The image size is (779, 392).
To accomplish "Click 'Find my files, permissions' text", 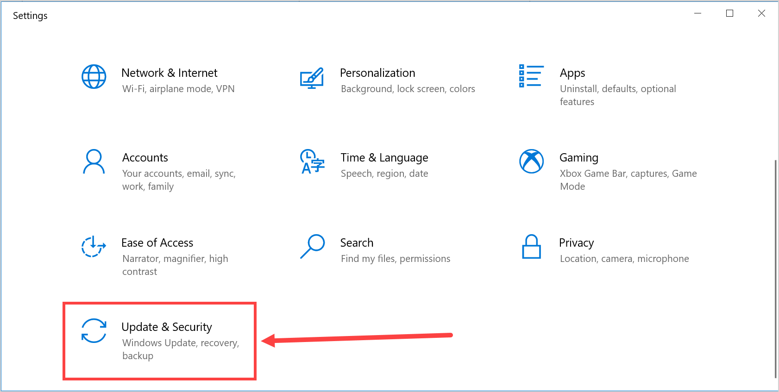I will (x=396, y=259).
